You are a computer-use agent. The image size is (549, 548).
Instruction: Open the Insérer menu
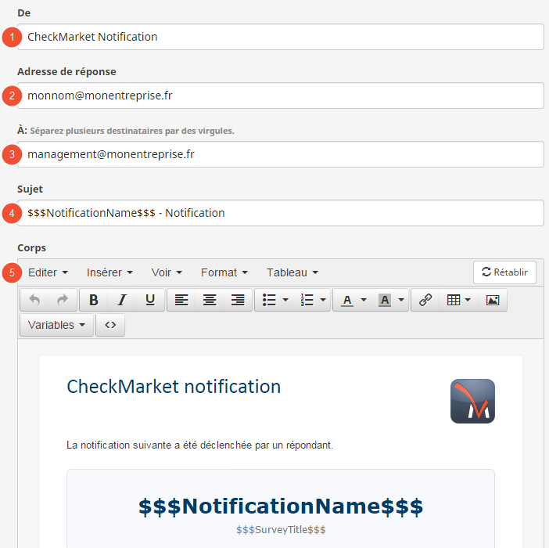(x=109, y=272)
